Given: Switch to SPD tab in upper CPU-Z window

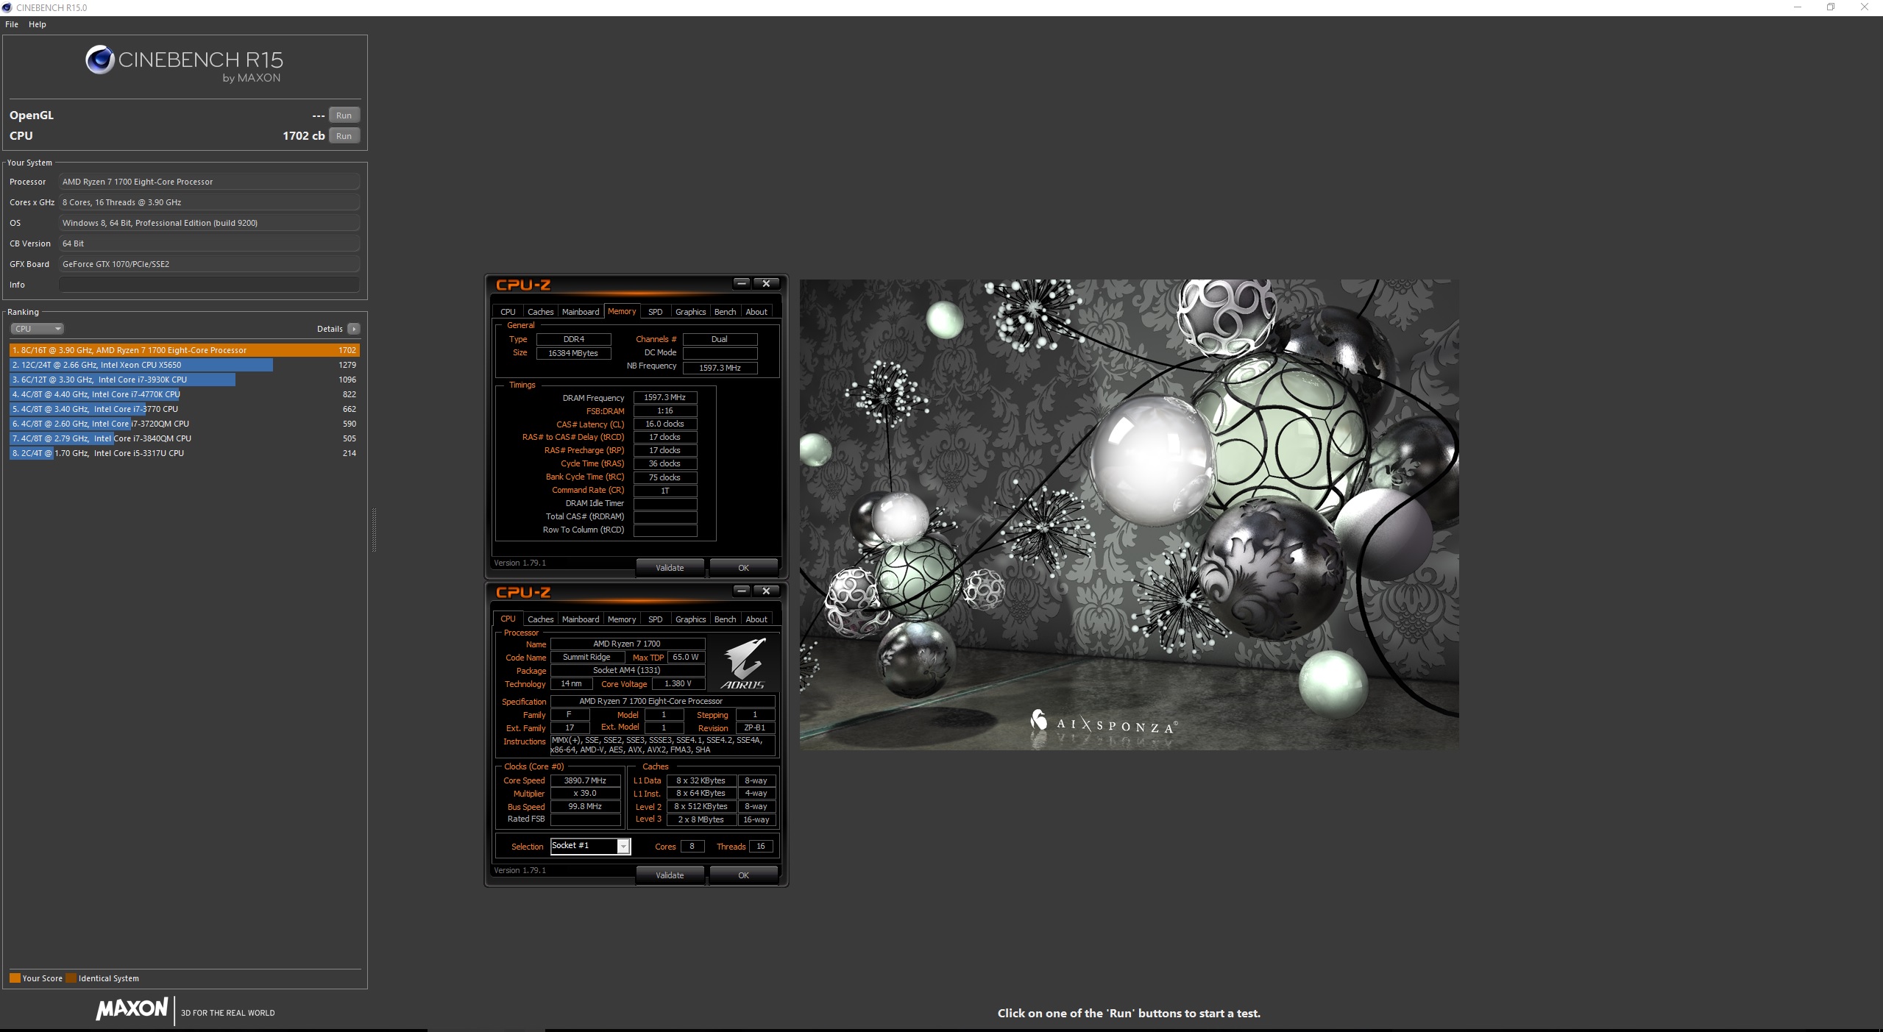Looking at the screenshot, I should (x=655, y=312).
